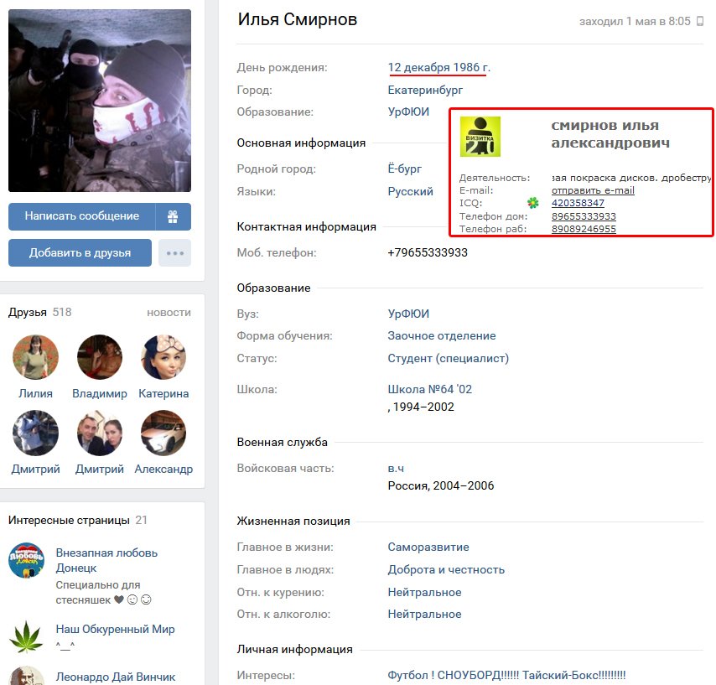This screenshot has height=685, width=716.
Task: Click the green ICQ flower icon
Action: [x=533, y=203]
